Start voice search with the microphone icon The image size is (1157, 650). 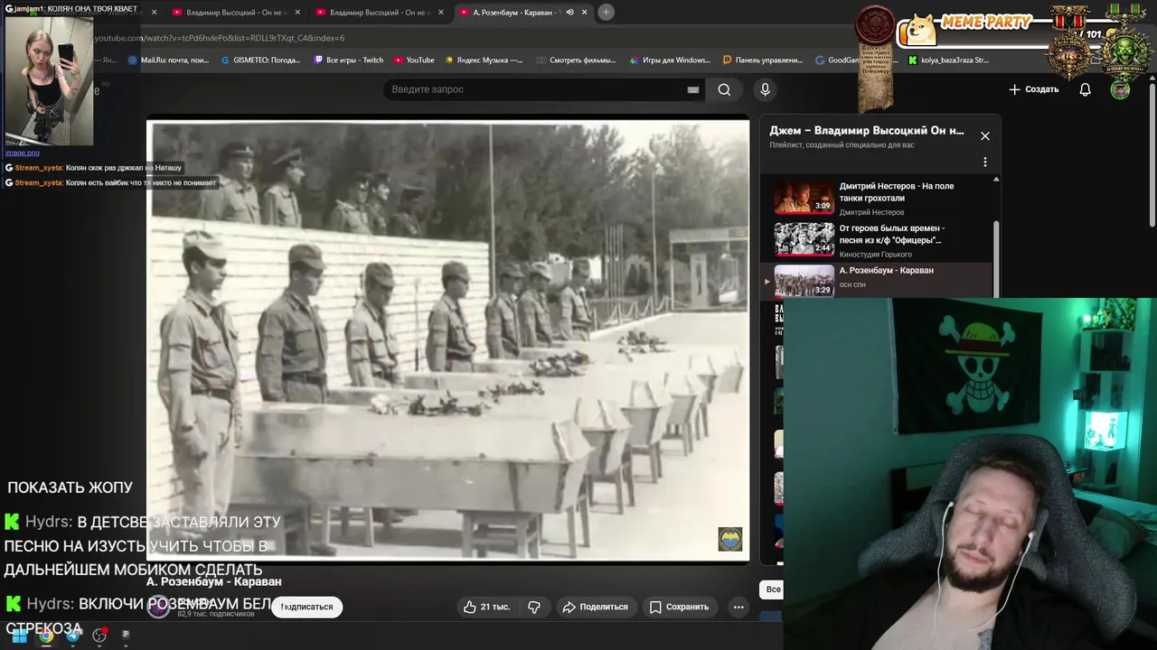click(765, 89)
